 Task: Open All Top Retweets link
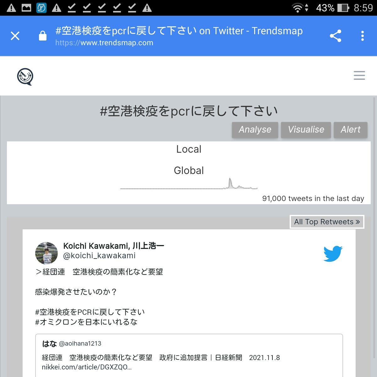[x=327, y=222]
